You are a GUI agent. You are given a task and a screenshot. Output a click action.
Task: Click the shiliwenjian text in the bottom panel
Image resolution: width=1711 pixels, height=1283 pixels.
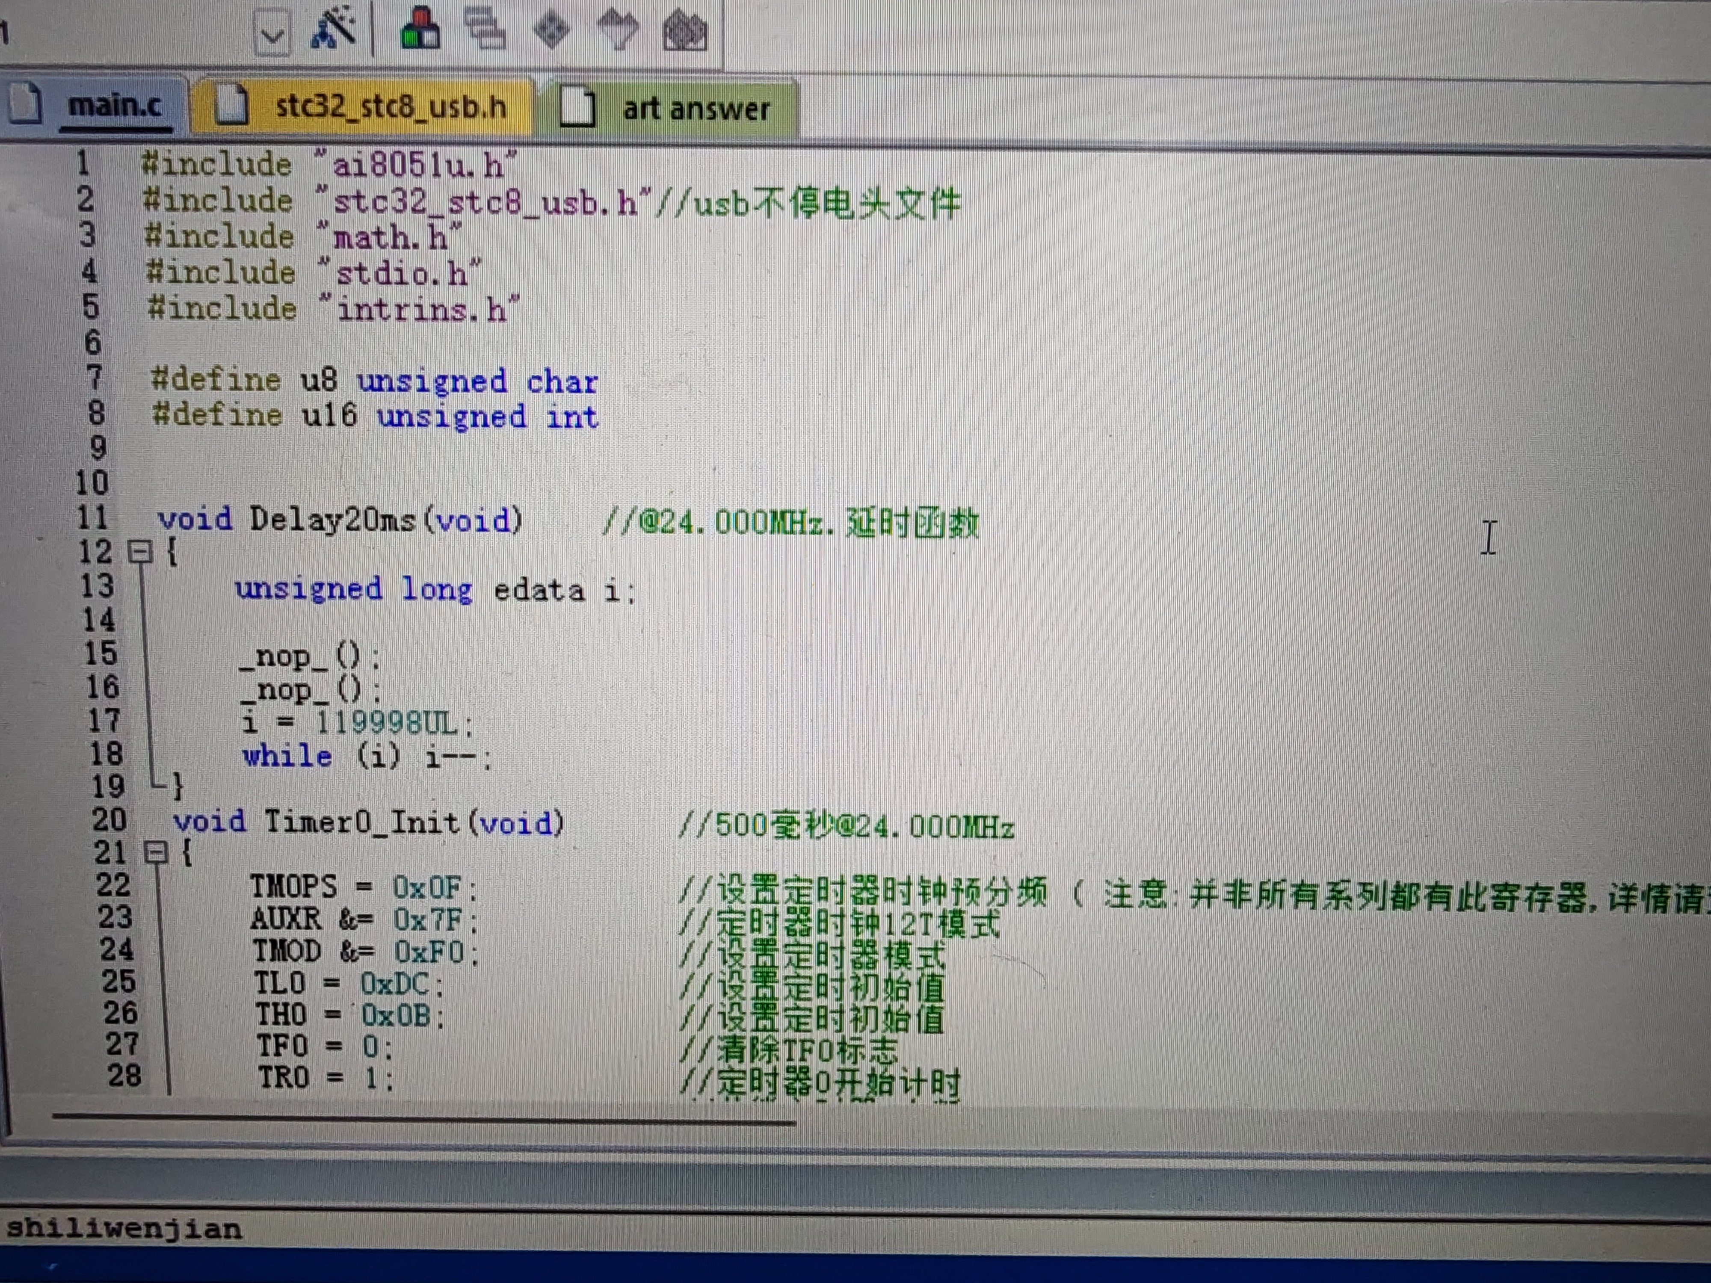click(x=124, y=1228)
